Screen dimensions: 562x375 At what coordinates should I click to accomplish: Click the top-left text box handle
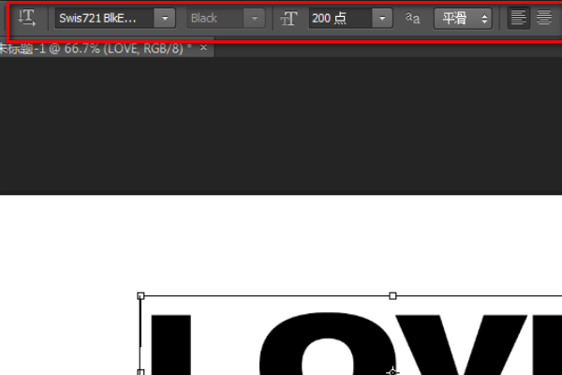[140, 295]
